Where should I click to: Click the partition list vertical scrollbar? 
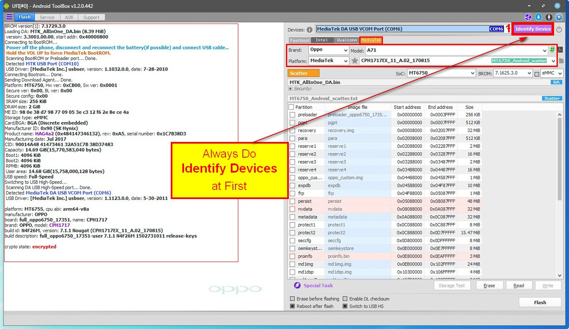coord(561,160)
